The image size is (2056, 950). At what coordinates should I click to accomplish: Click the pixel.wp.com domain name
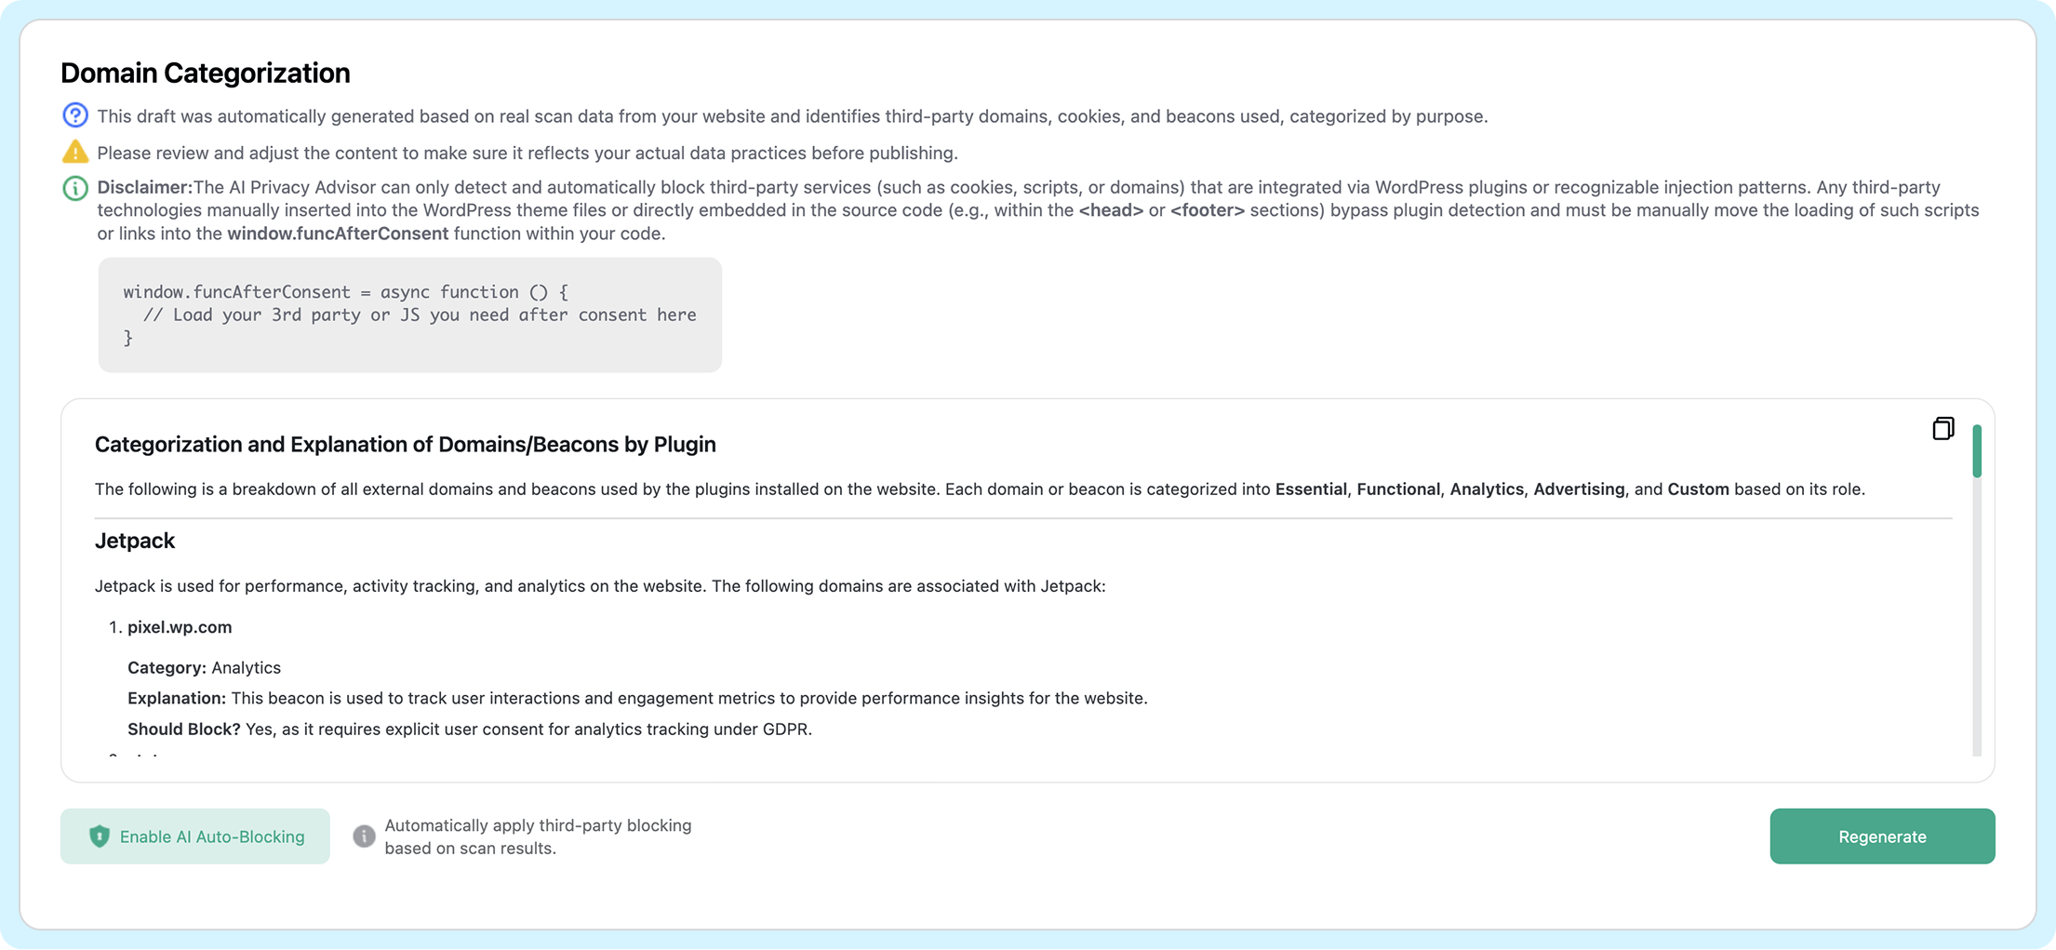[180, 627]
